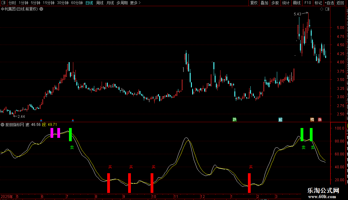Select the 15分钟 period
This screenshot has height=200, width=348.
[49, 3]
